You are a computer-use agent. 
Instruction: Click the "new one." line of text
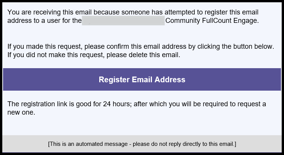click(21, 112)
